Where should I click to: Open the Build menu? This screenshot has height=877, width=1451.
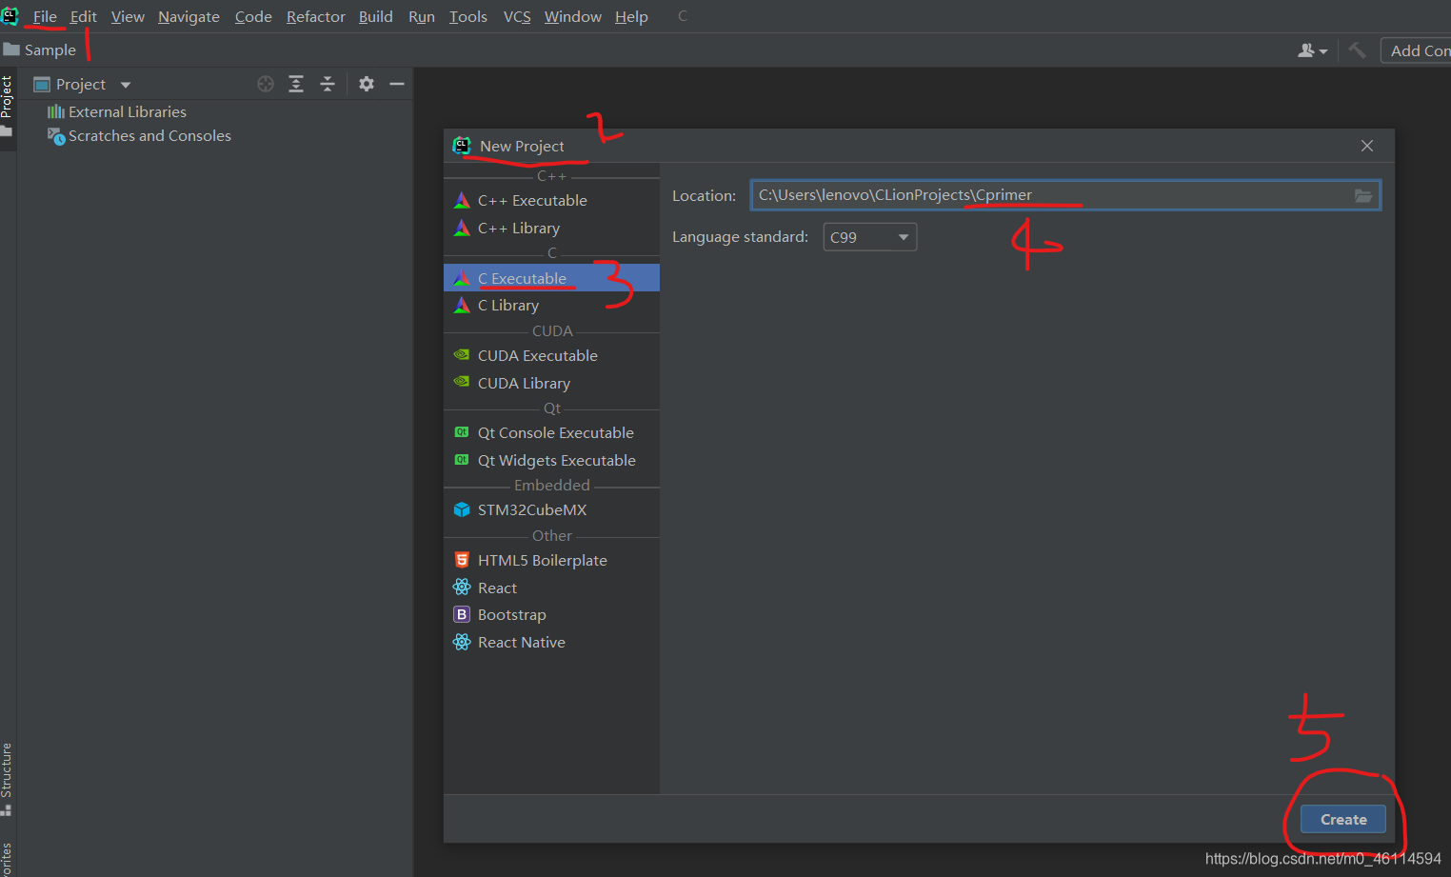pyautogui.click(x=376, y=17)
